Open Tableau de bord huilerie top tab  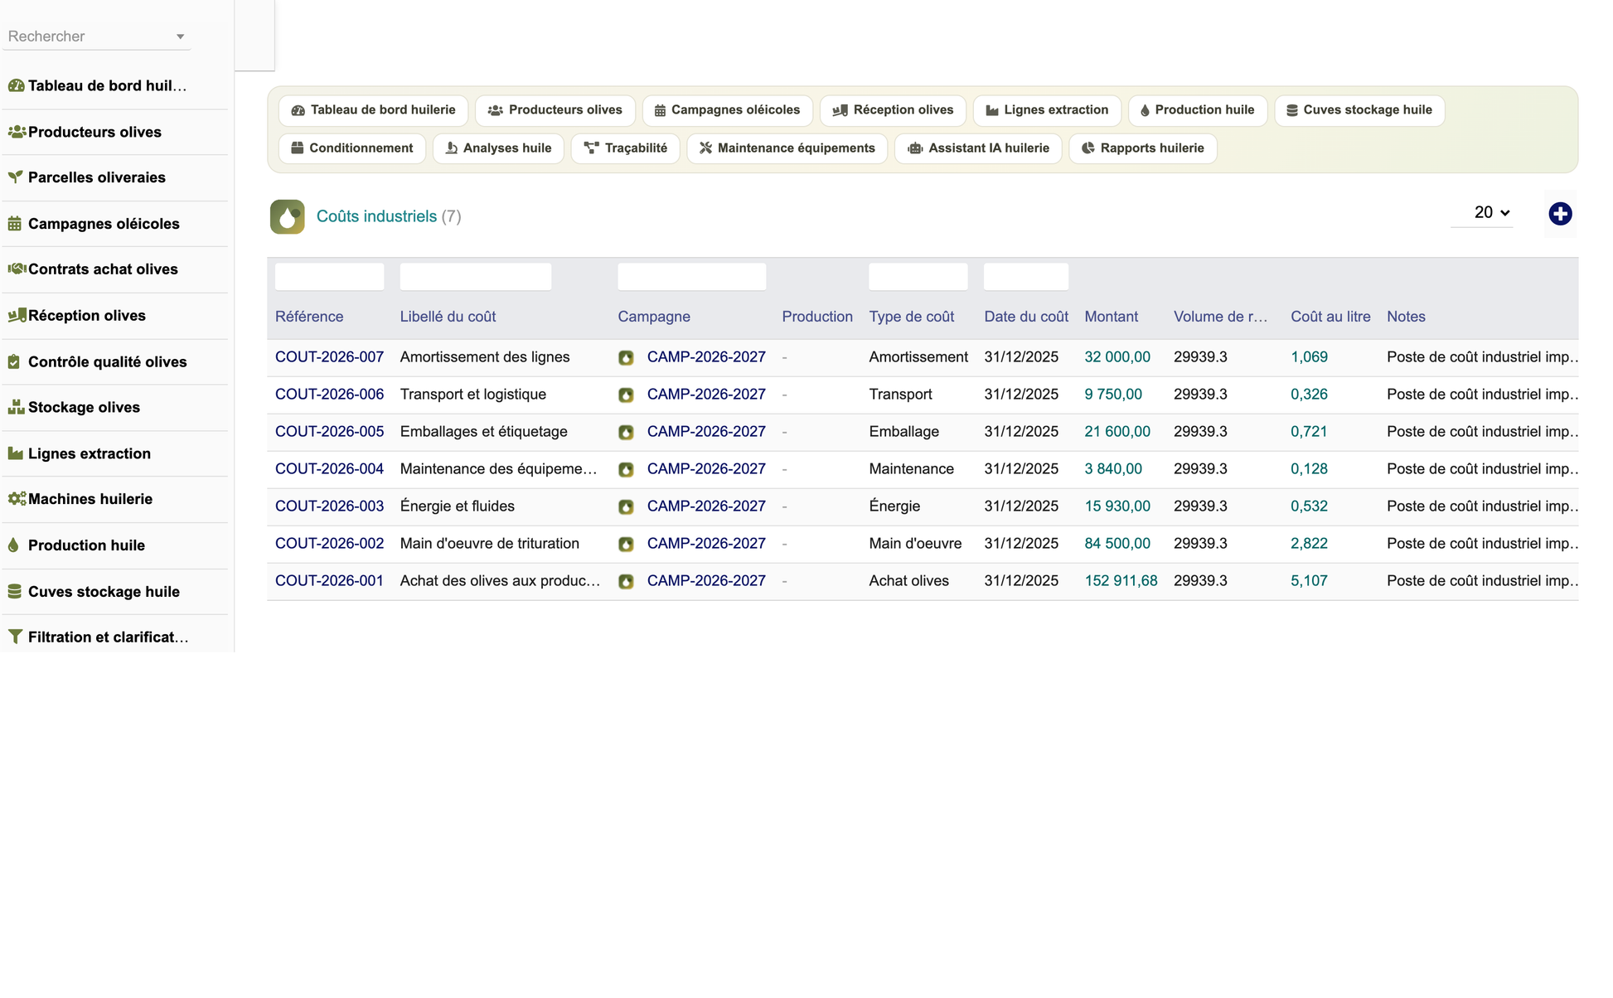tap(373, 110)
